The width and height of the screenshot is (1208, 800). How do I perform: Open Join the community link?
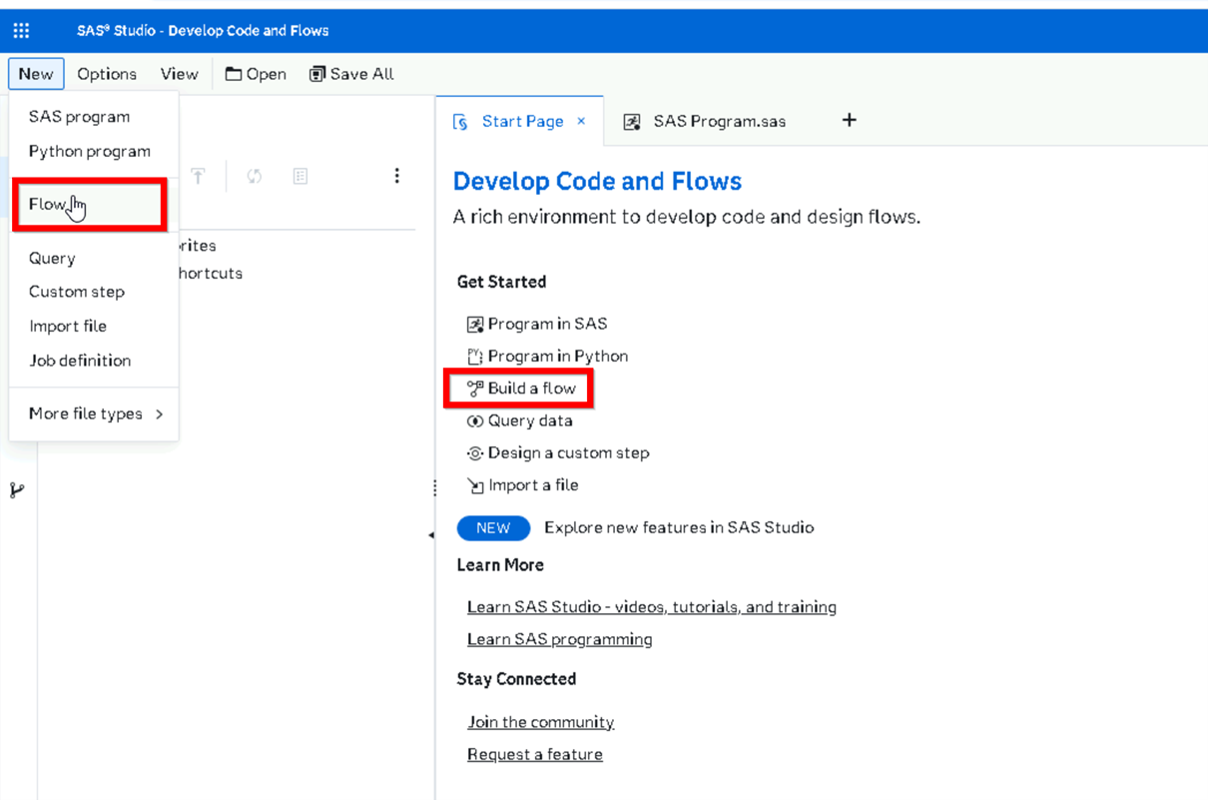tap(541, 722)
